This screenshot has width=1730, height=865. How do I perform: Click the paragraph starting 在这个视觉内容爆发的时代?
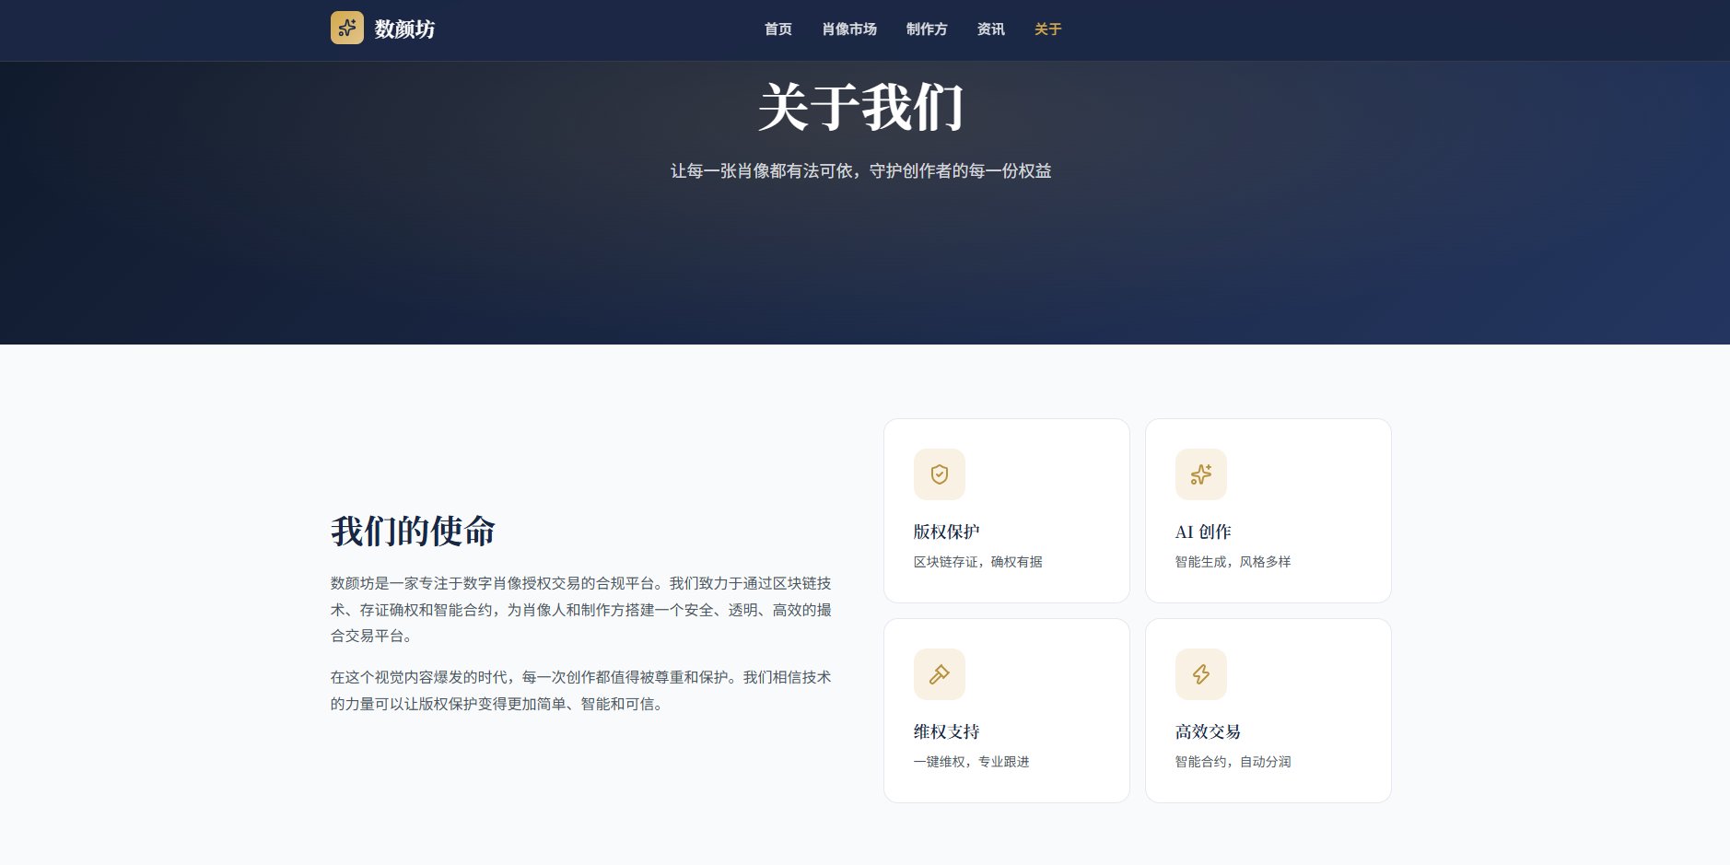click(581, 691)
